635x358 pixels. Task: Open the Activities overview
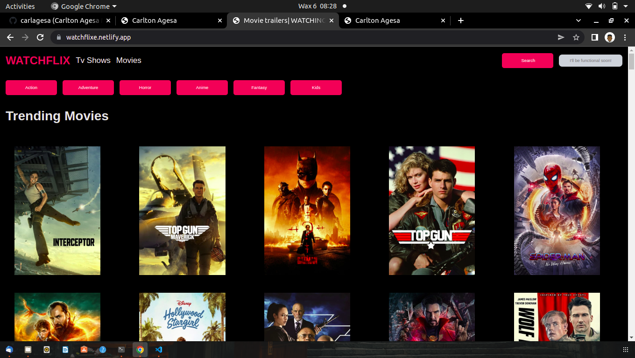click(x=20, y=6)
